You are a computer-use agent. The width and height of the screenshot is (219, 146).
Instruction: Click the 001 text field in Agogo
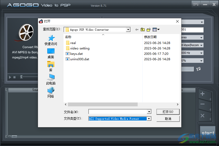coord(192,30)
